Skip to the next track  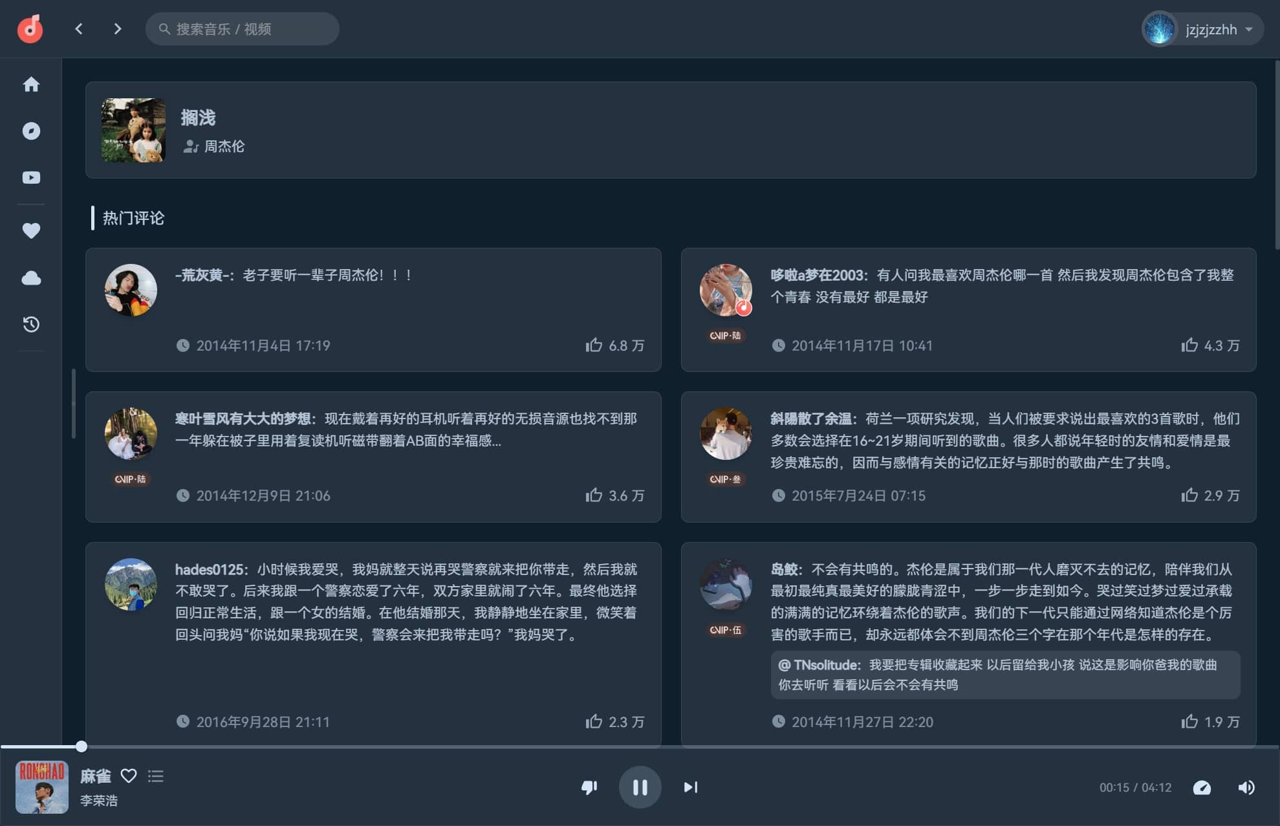pos(689,787)
